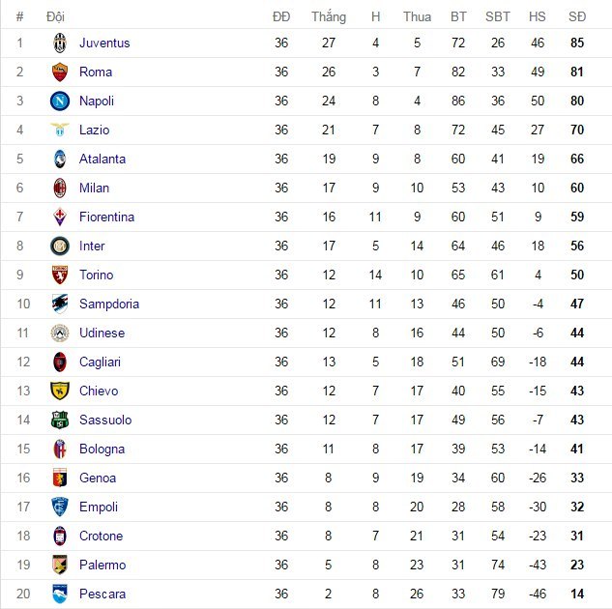
Task: Follow the Bologna team name link
Action: (x=102, y=449)
